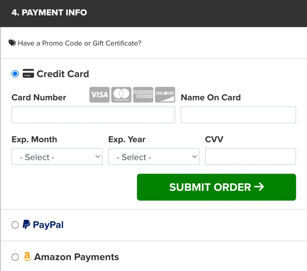
Task: Expand the expiration month select chevron
Action: [97, 156]
